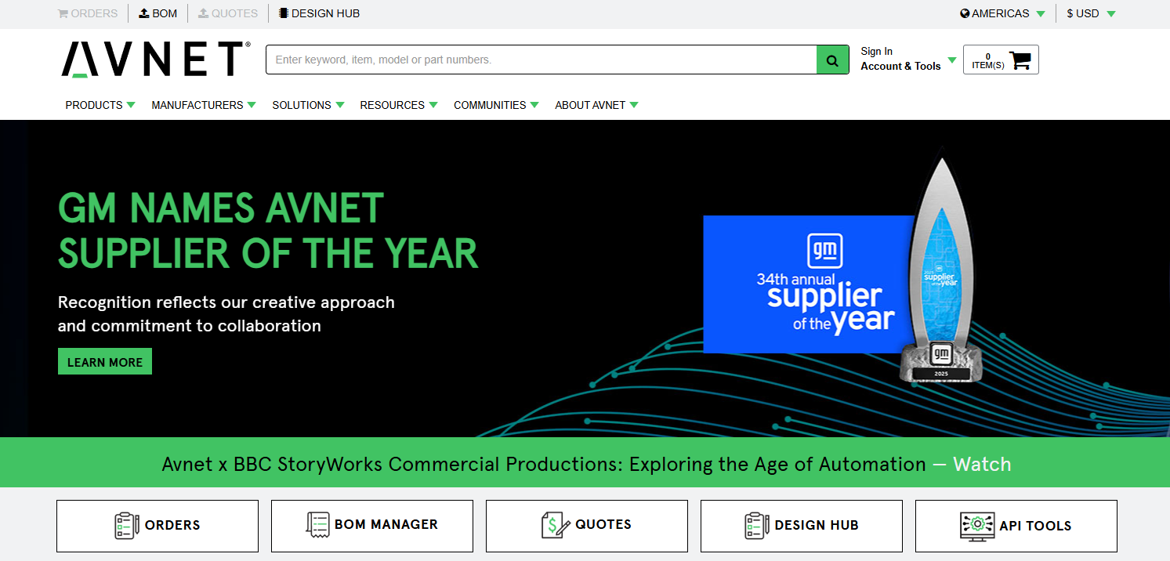Click the Design Hub chip icon in top bar
This screenshot has height=561, width=1170.
[x=284, y=13]
